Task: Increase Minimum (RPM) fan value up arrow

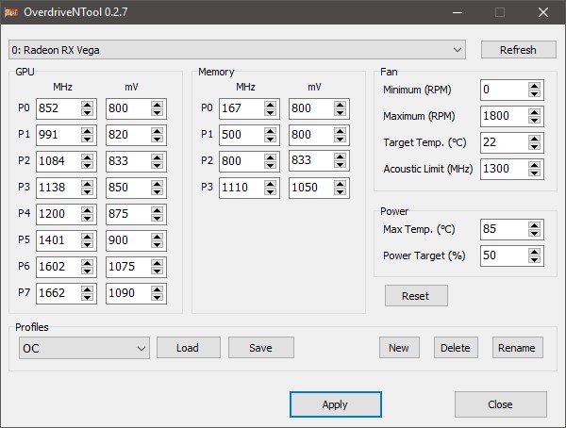Action: pyautogui.click(x=534, y=86)
